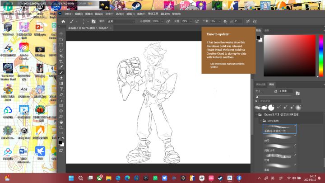Toggle pressure-for-opacity button beside opacity field

click(x=168, y=21)
